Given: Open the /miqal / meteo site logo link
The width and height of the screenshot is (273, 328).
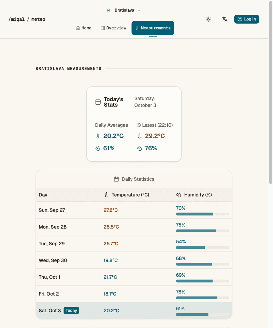Looking at the screenshot, I should 27,19.
